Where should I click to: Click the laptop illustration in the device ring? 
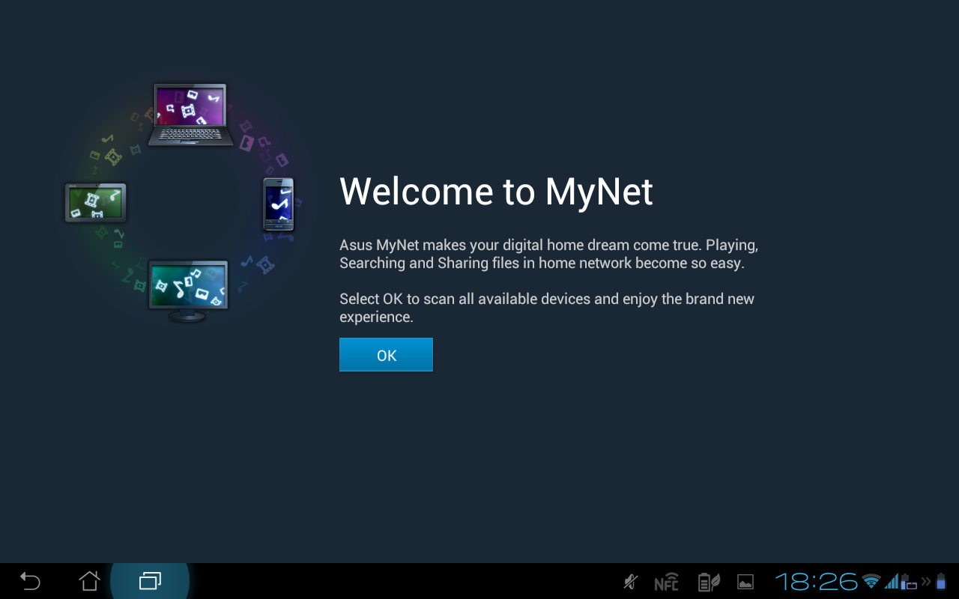point(190,115)
